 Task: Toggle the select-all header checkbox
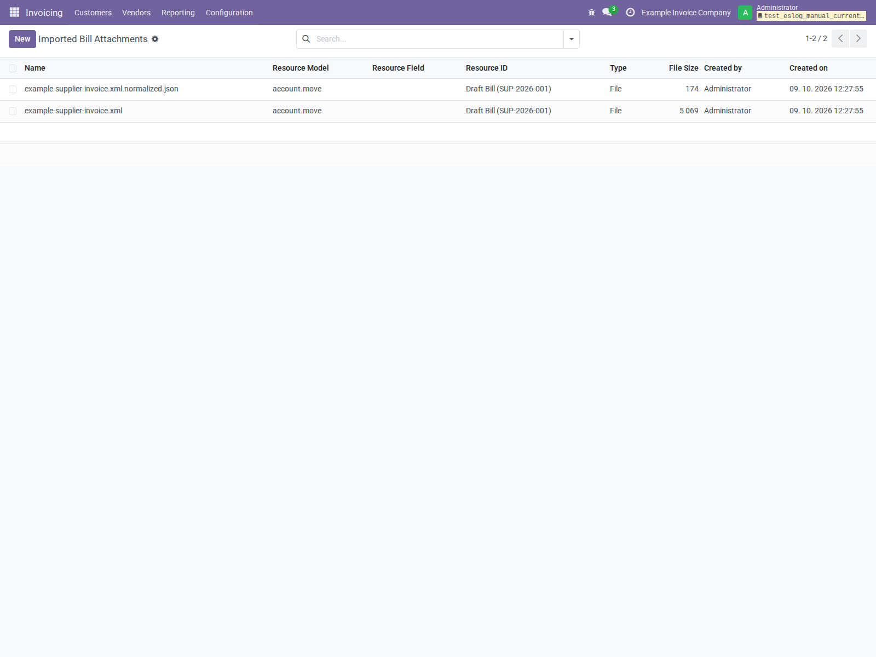(13, 68)
